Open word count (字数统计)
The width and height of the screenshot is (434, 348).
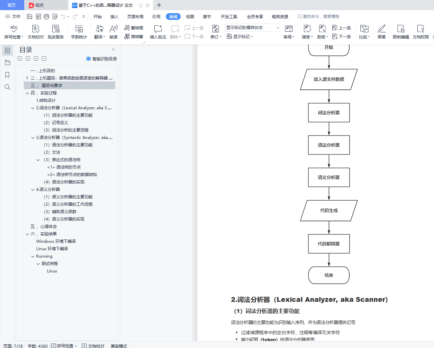(x=79, y=32)
